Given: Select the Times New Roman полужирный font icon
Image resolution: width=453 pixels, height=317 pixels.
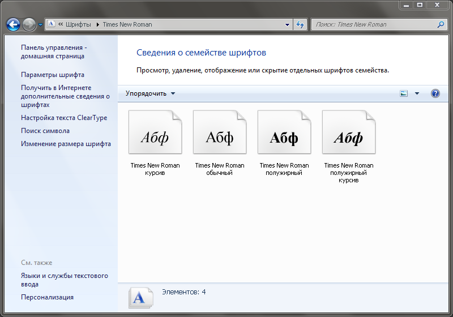Looking at the screenshot, I should tap(284, 133).
